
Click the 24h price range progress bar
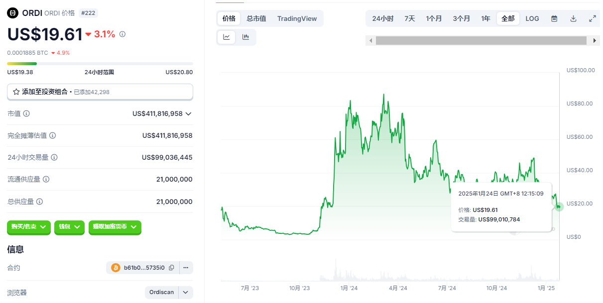click(100, 64)
